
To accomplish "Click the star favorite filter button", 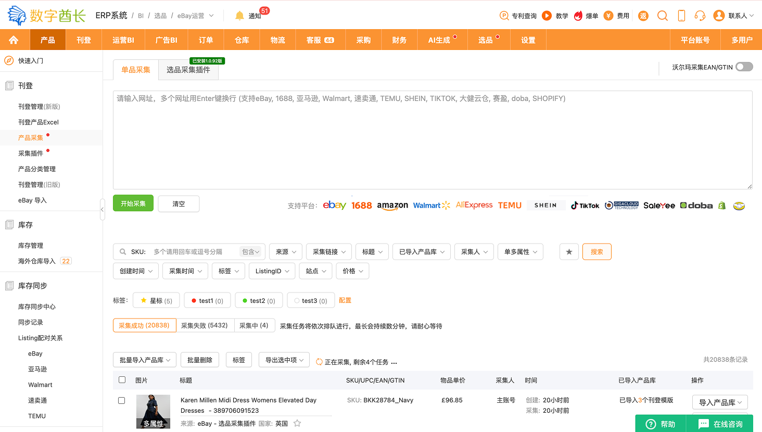I will click(x=569, y=252).
